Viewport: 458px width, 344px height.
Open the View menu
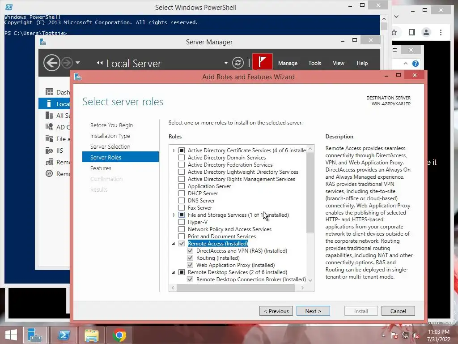[x=338, y=63]
